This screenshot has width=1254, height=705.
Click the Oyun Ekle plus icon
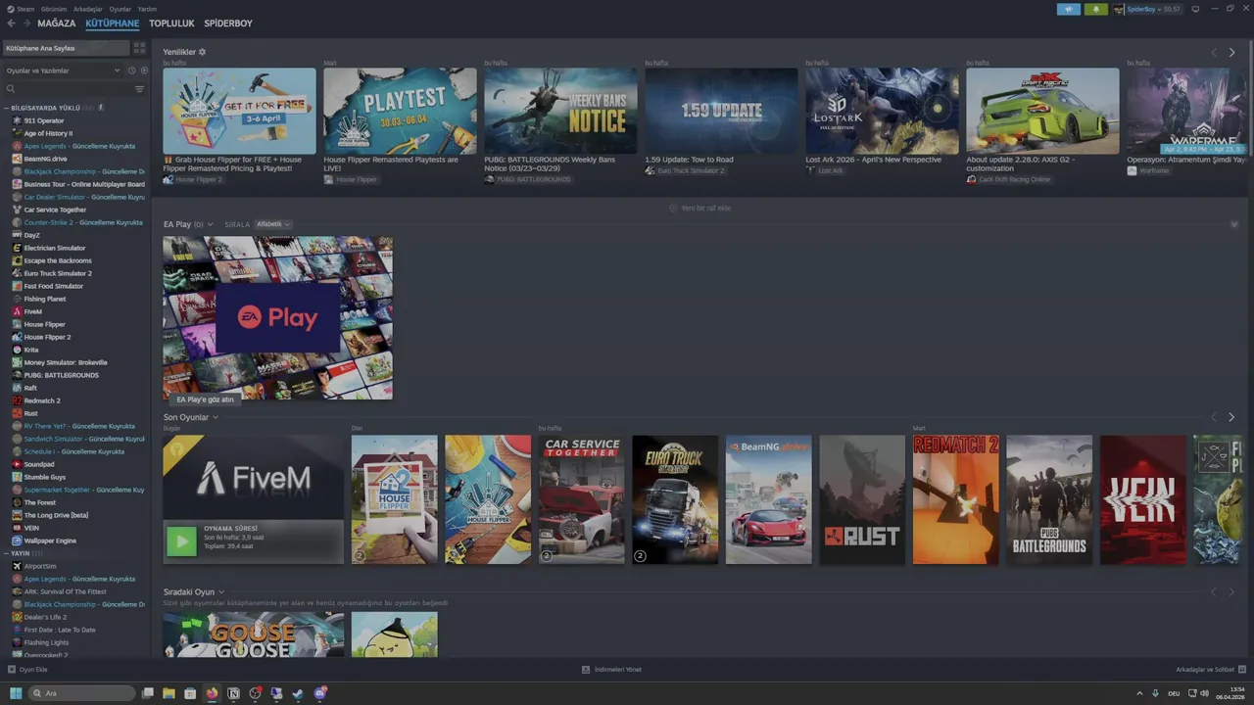pyautogui.click(x=12, y=670)
